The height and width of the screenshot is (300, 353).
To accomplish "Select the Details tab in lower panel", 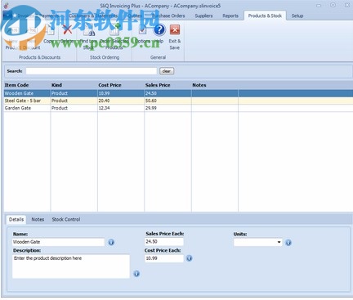I will coord(16,219).
